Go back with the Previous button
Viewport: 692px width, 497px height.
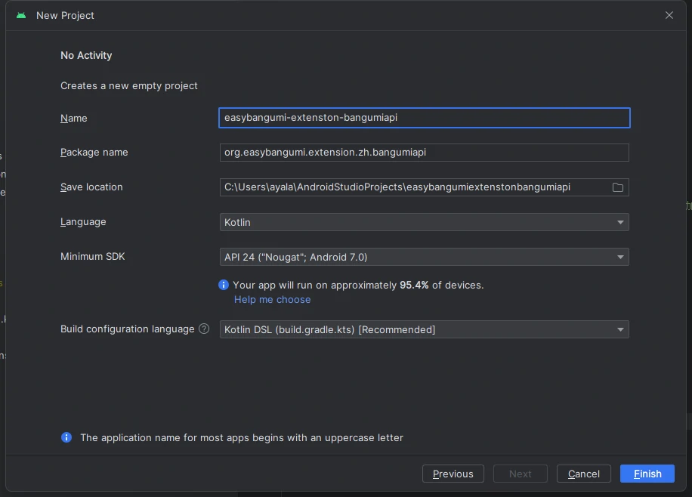[453, 474]
